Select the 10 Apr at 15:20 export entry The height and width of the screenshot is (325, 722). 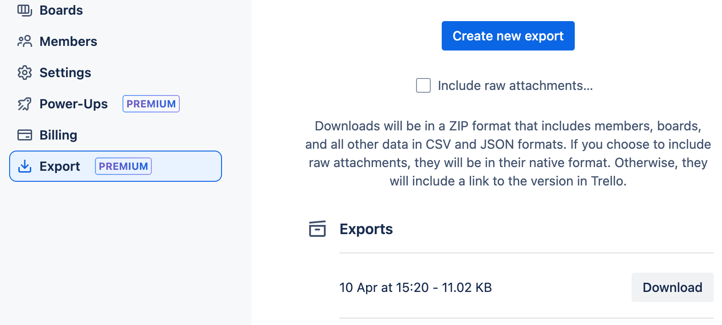click(x=415, y=287)
